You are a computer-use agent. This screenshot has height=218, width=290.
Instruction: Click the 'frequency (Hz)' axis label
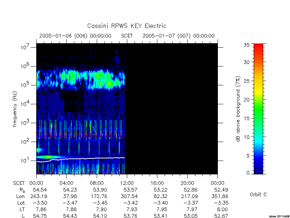(x=15, y=109)
